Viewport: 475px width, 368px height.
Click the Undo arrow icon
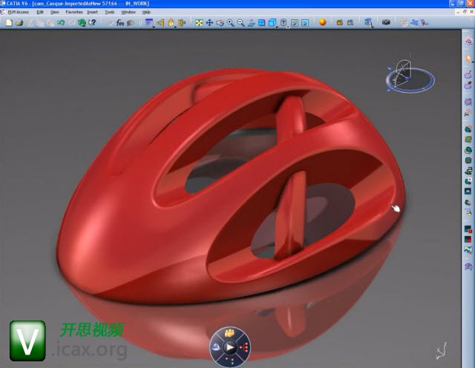[61, 22]
